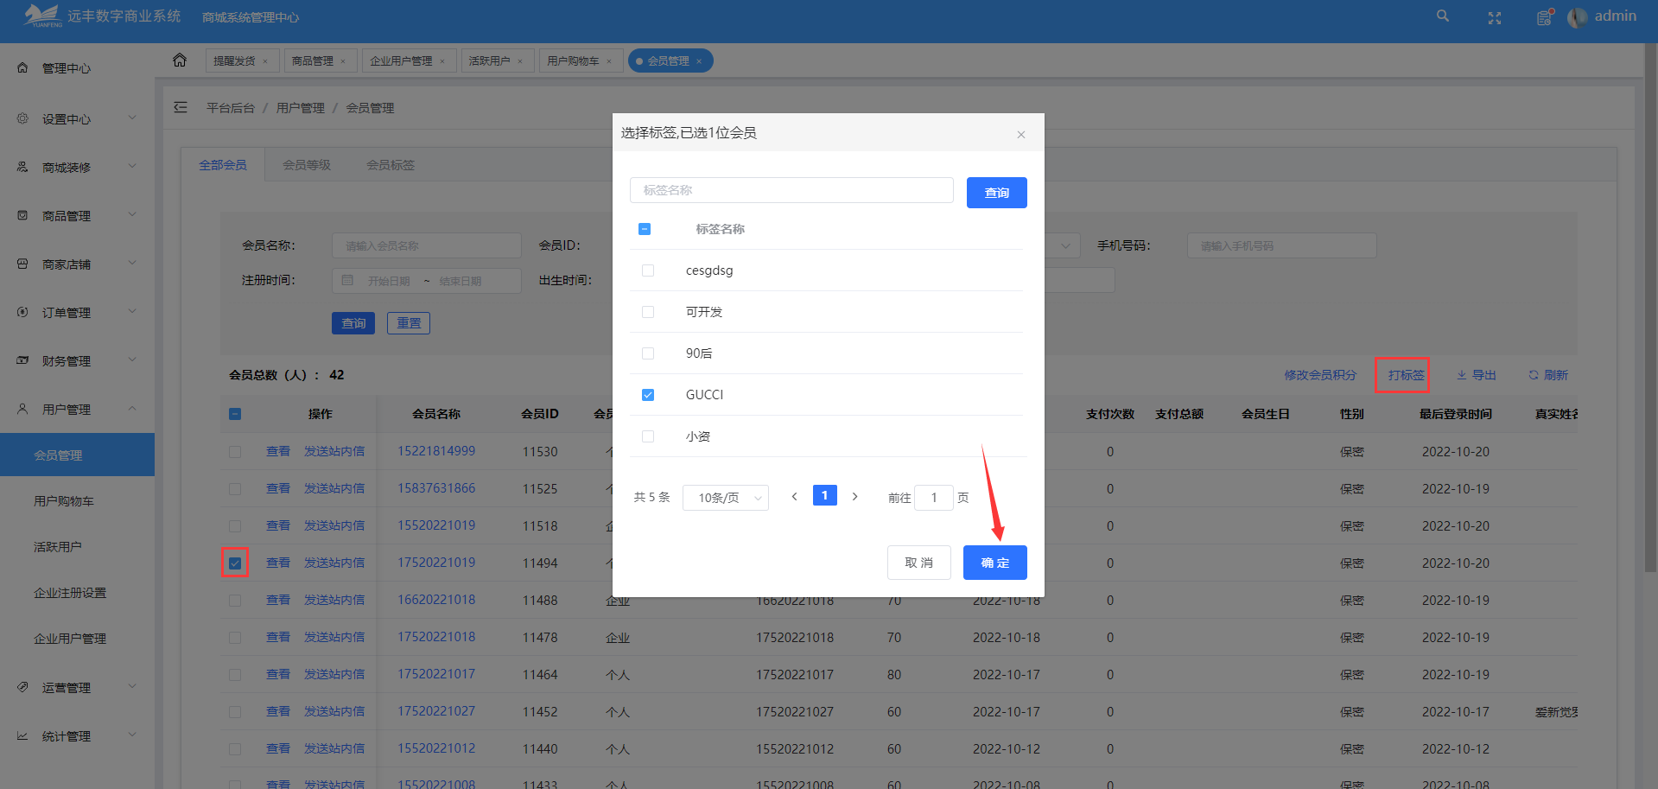The image size is (1658, 789).
Task: Close the 活跃用户 tab with its X
Action: (520, 61)
